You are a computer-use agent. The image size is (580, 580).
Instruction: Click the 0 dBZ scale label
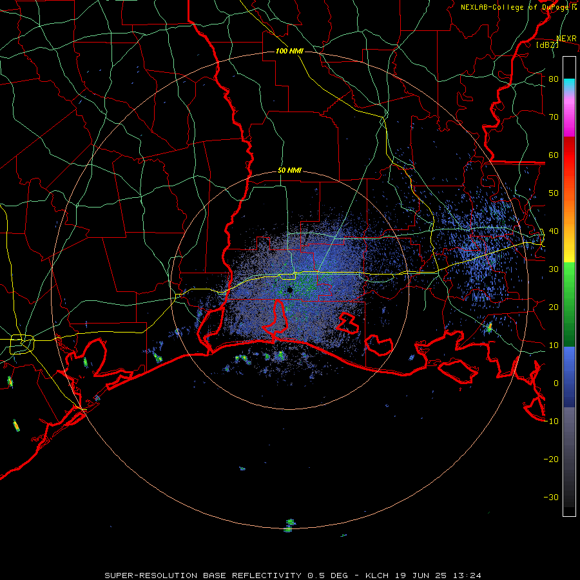pyautogui.click(x=556, y=383)
